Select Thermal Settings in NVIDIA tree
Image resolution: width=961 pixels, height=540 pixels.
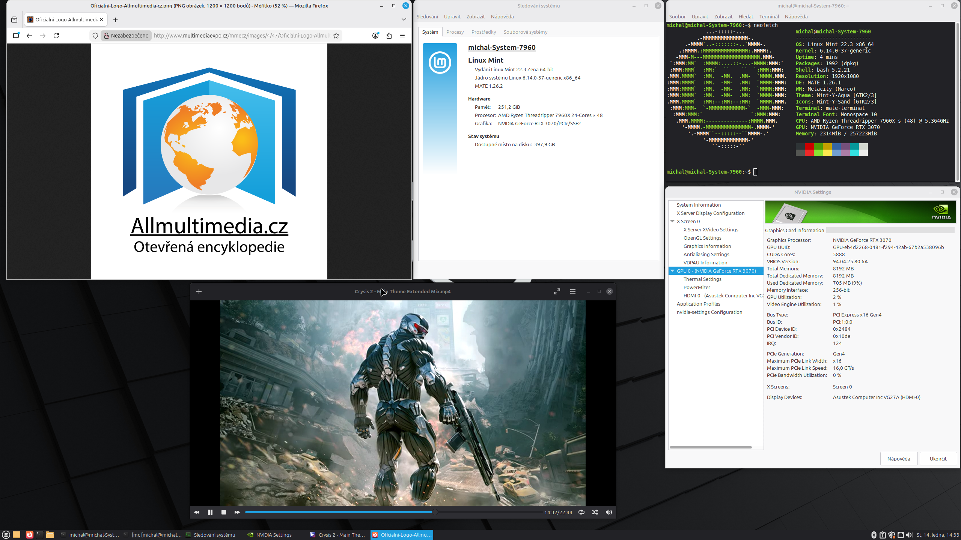click(702, 279)
